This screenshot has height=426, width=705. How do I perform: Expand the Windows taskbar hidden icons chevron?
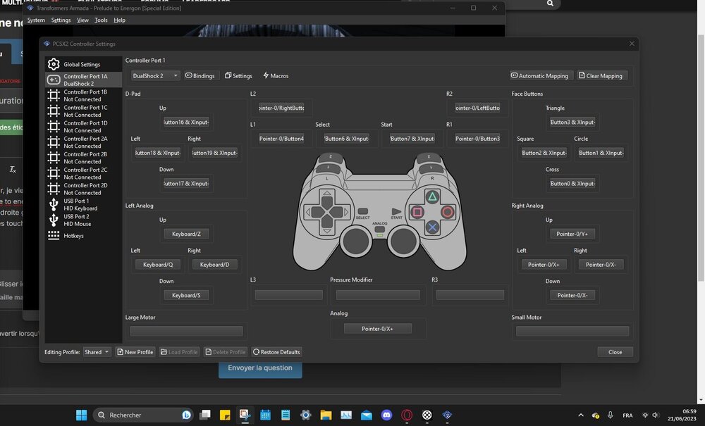click(580, 415)
